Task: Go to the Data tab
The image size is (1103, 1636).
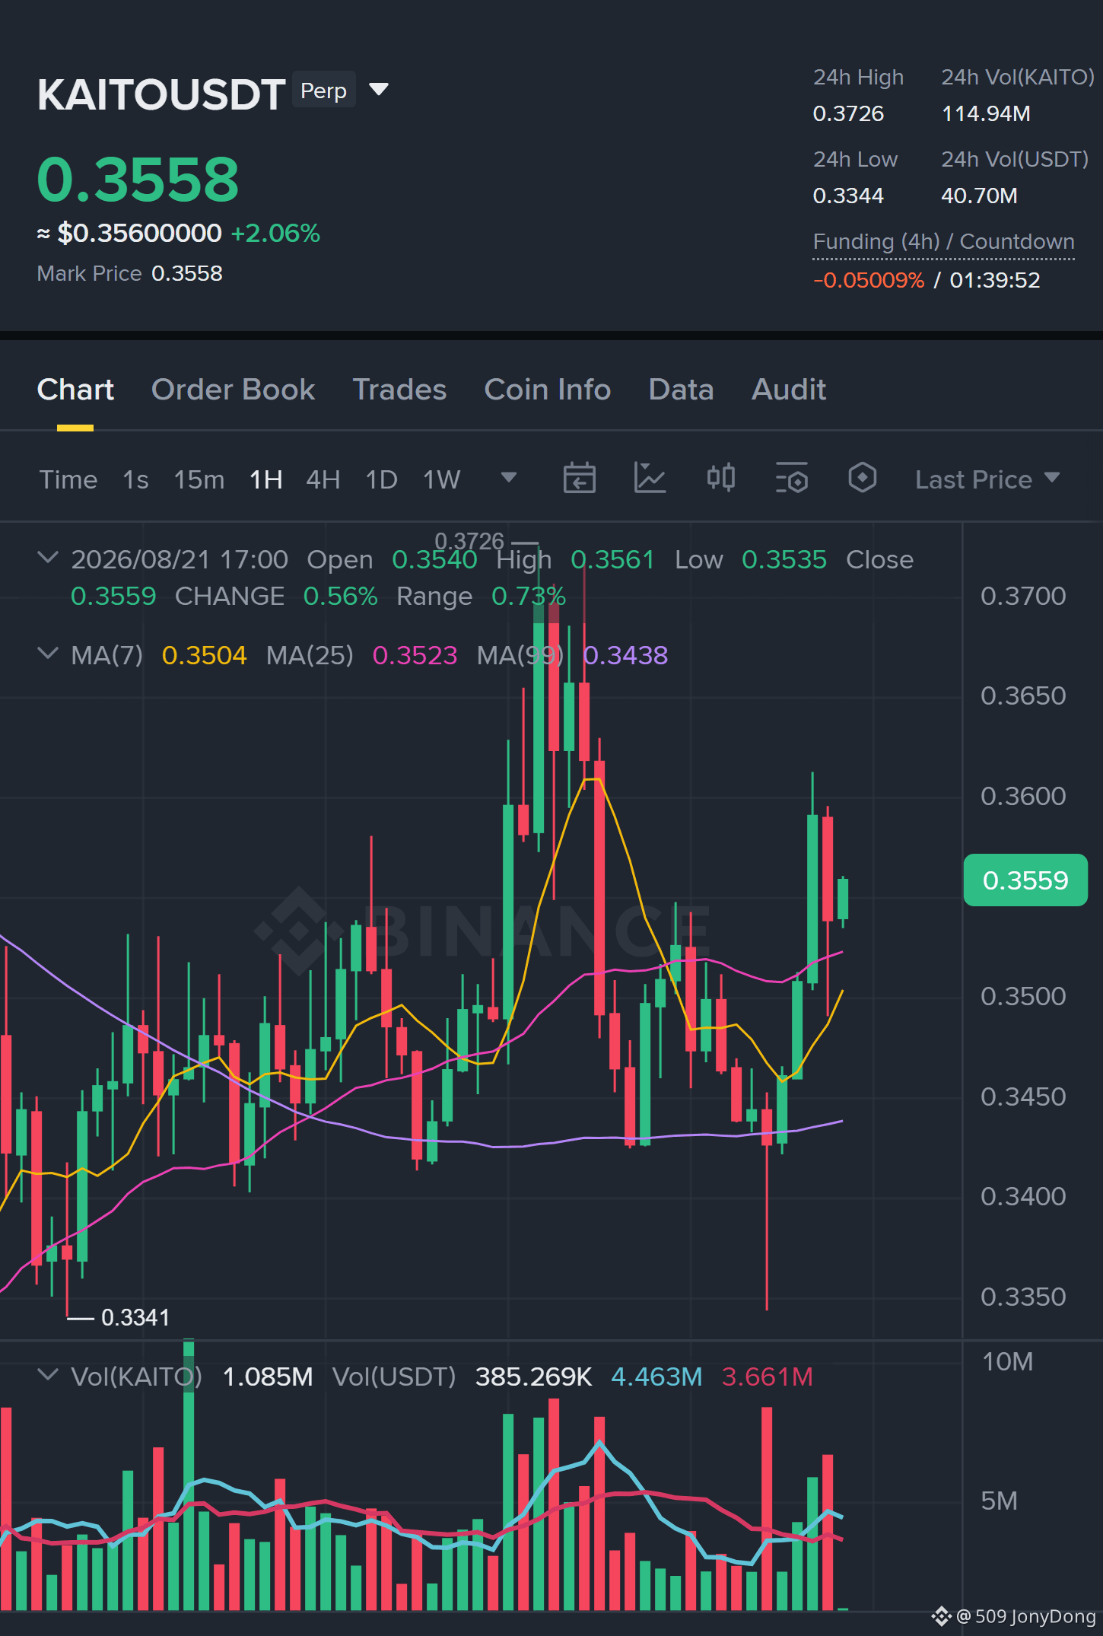Action: click(x=681, y=390)
